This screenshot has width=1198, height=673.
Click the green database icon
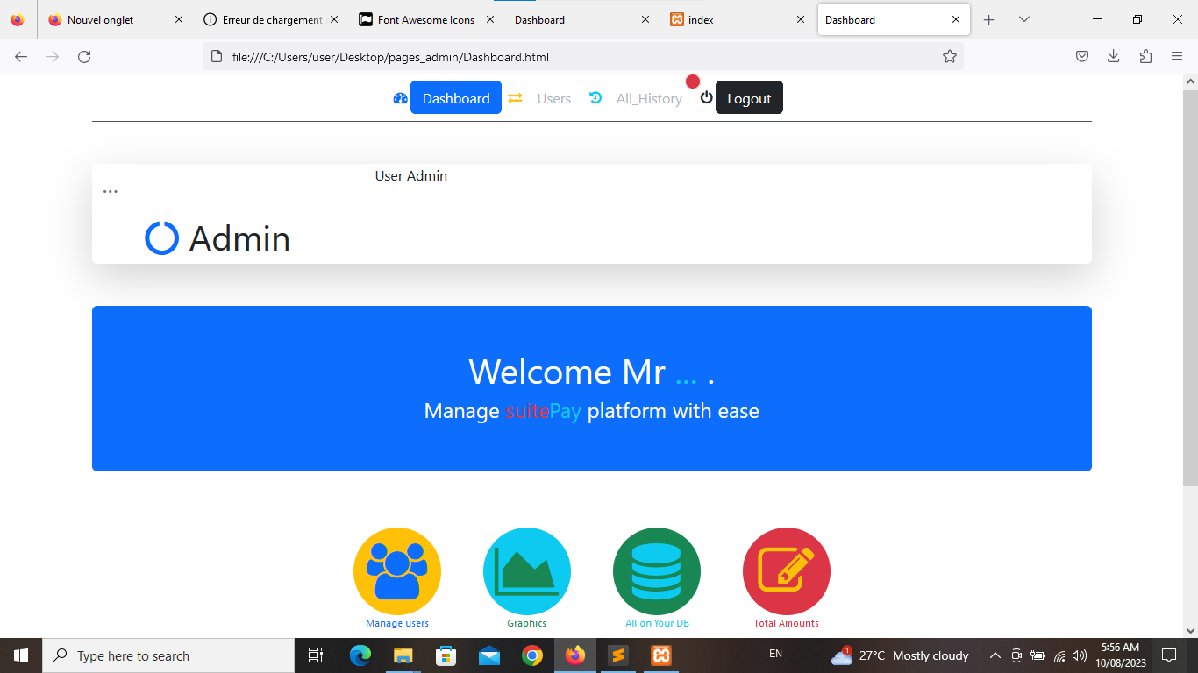(x=656, y=570)
